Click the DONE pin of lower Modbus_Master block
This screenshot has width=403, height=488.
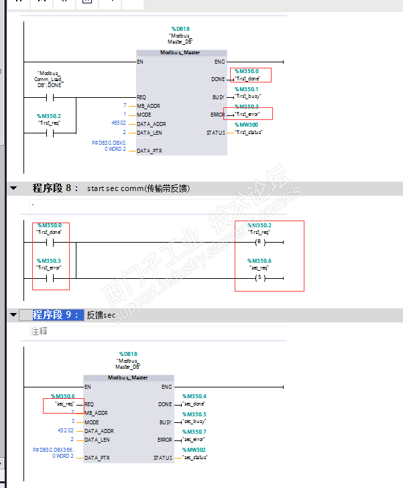point(165,404)
